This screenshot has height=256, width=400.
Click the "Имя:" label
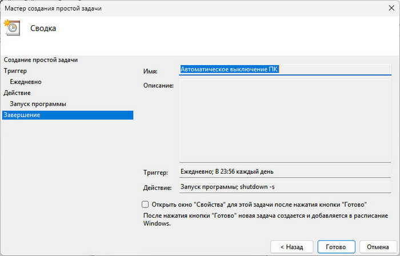150,71
